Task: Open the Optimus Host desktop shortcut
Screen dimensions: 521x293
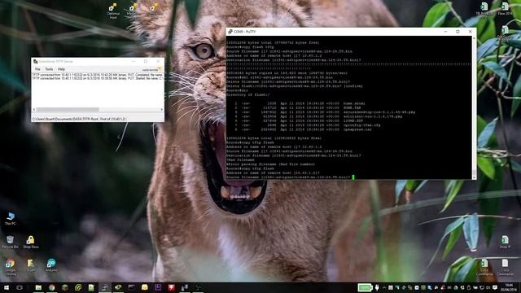Action: [x=113, y=11]
